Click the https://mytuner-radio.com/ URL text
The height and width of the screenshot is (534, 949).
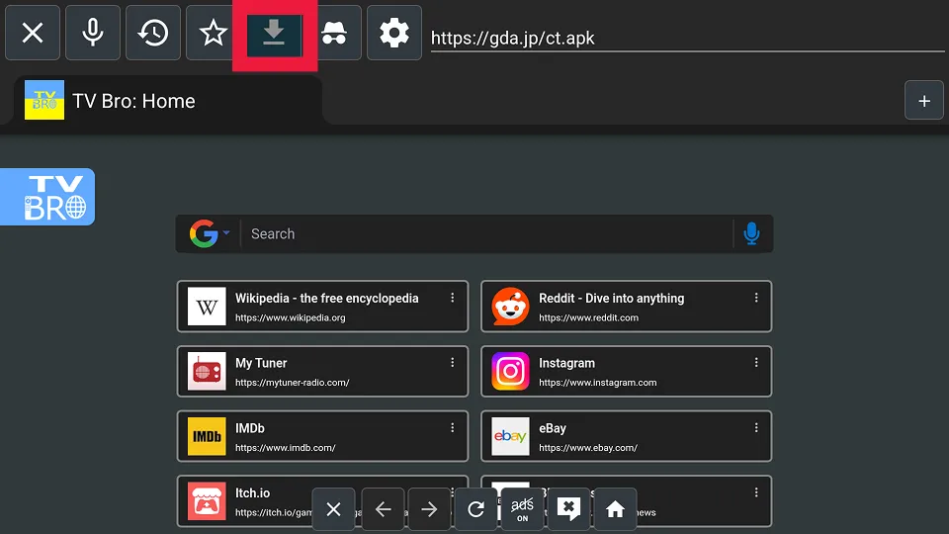(x=293, y=383)
